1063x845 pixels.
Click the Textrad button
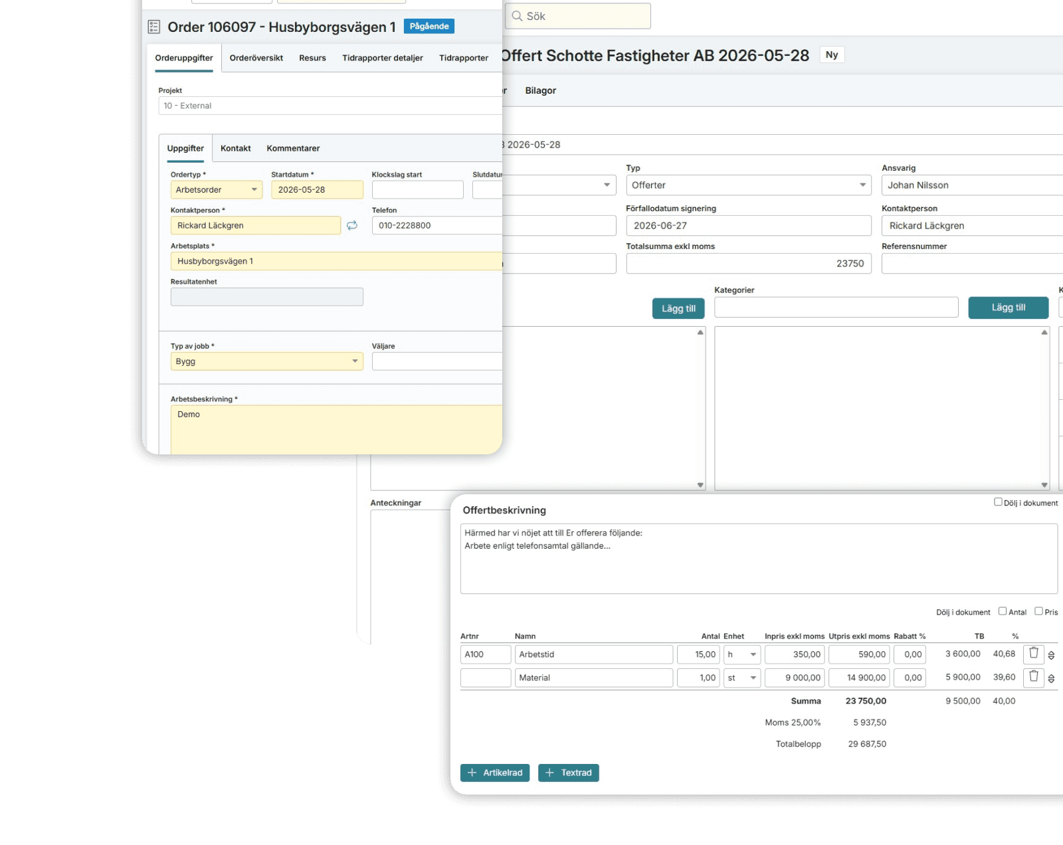(569, 773)
